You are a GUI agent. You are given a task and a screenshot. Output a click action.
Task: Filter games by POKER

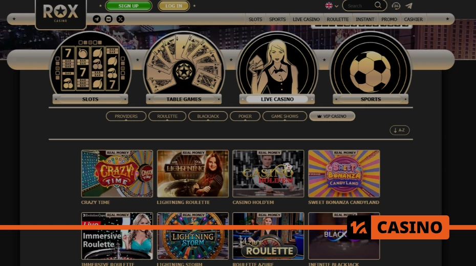245,116
